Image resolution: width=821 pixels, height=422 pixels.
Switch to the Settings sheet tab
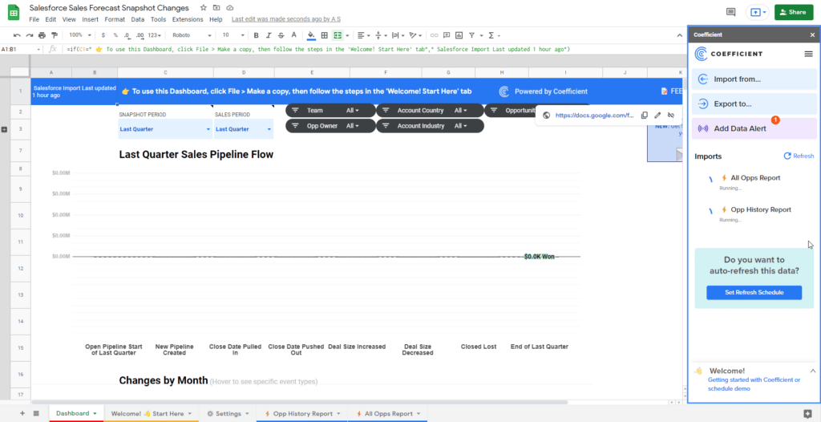click(x=227, y=413)
